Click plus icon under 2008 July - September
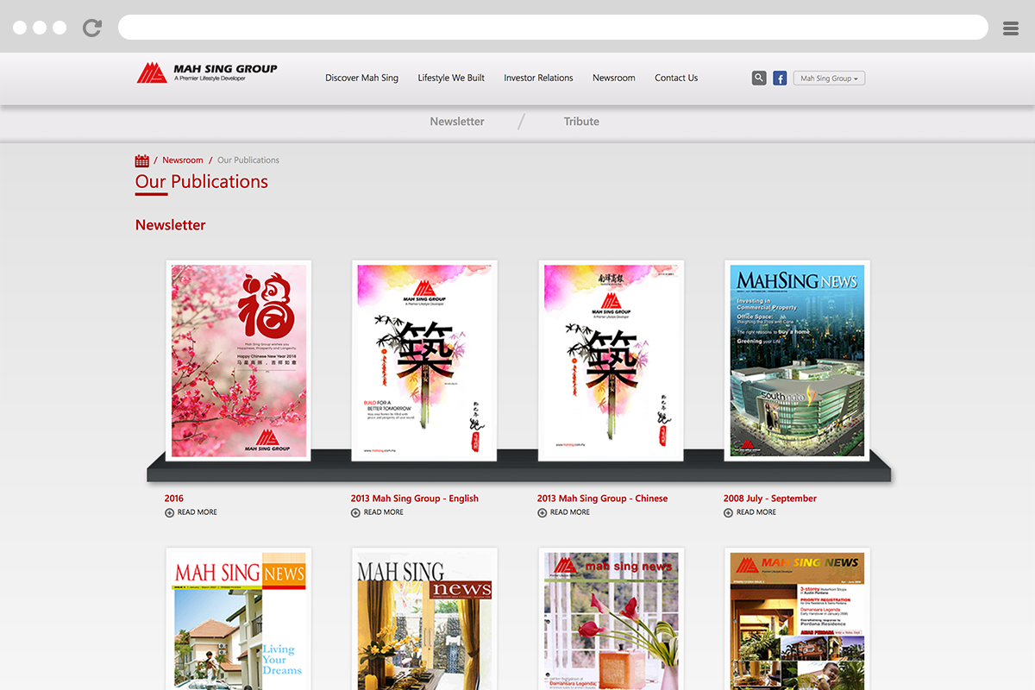 (728, 512)
